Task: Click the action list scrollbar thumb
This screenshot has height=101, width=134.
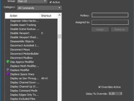Action: click(59, 36)
